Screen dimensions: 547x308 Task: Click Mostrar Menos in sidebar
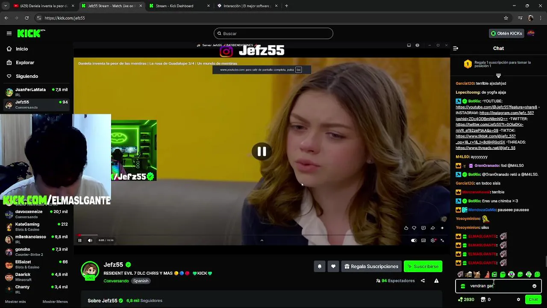tap(55, 302)
